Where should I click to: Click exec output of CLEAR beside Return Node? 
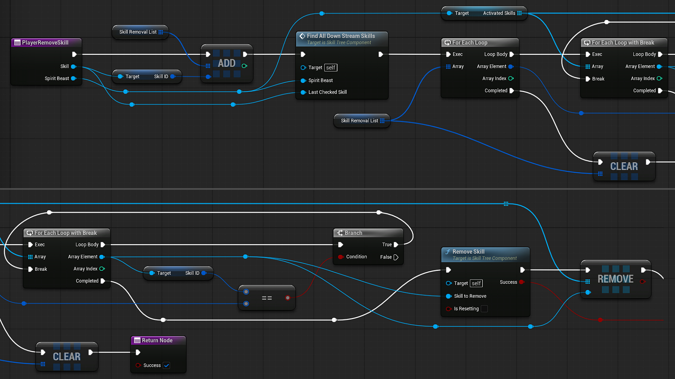coord(91,352)
